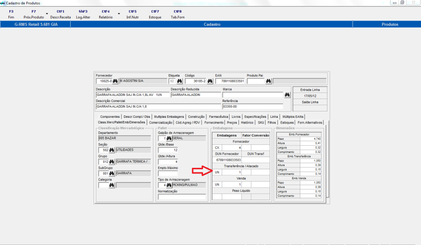This screenshot has height=245, width=421.
Task: Open Galpão de Armazenagem lookup binoculars
Action: (169, 138)
